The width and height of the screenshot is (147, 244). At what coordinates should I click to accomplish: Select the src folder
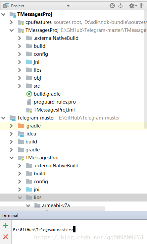(x=37, y=86)
